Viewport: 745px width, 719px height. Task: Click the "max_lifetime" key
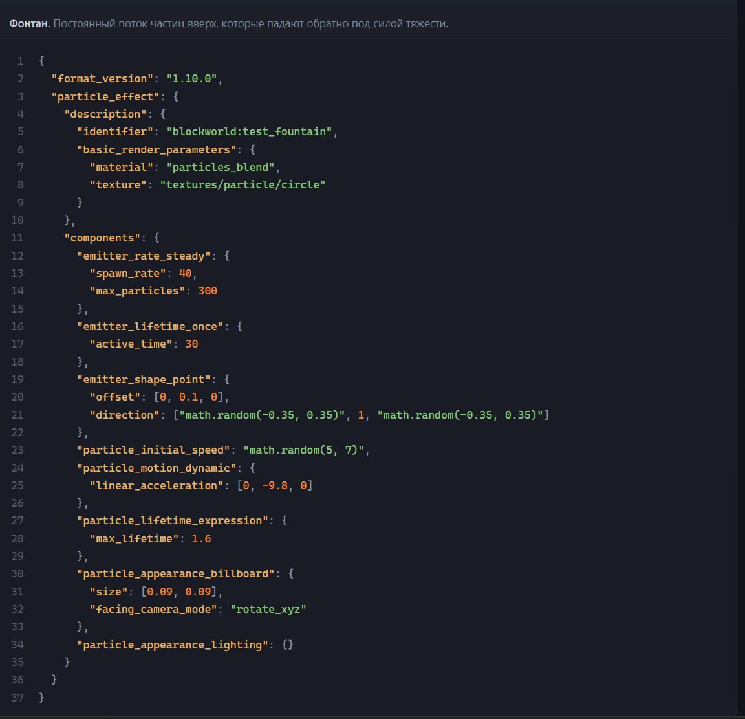pos(135,539)
